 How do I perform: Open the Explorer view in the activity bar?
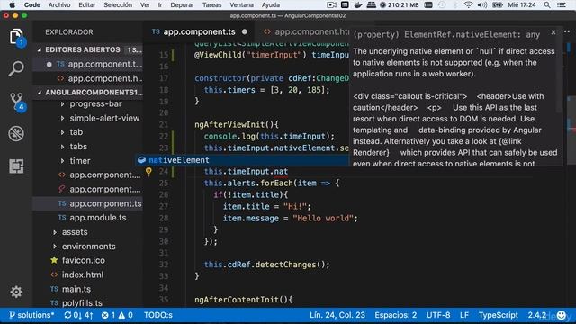16,37
